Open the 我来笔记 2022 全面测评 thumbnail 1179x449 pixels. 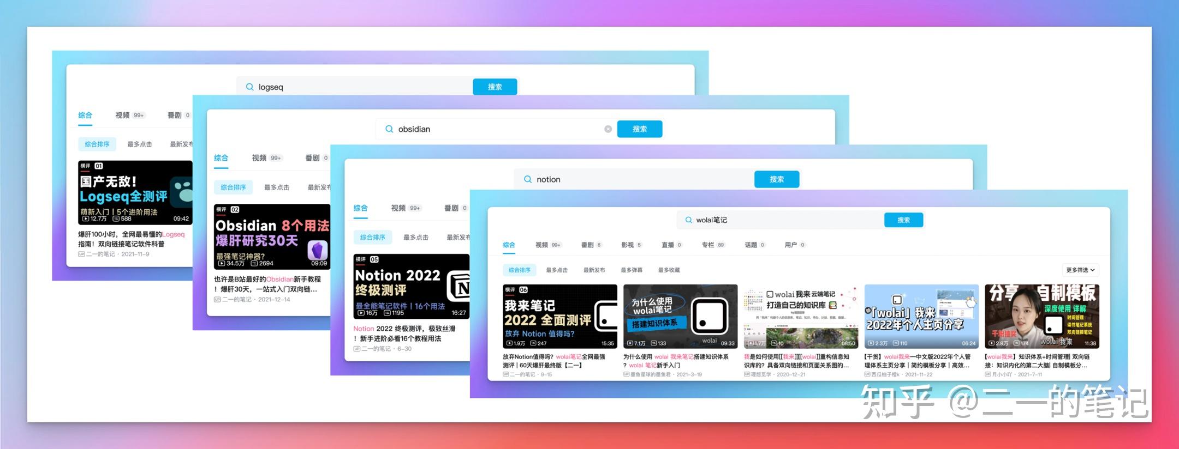pos(560,316)
